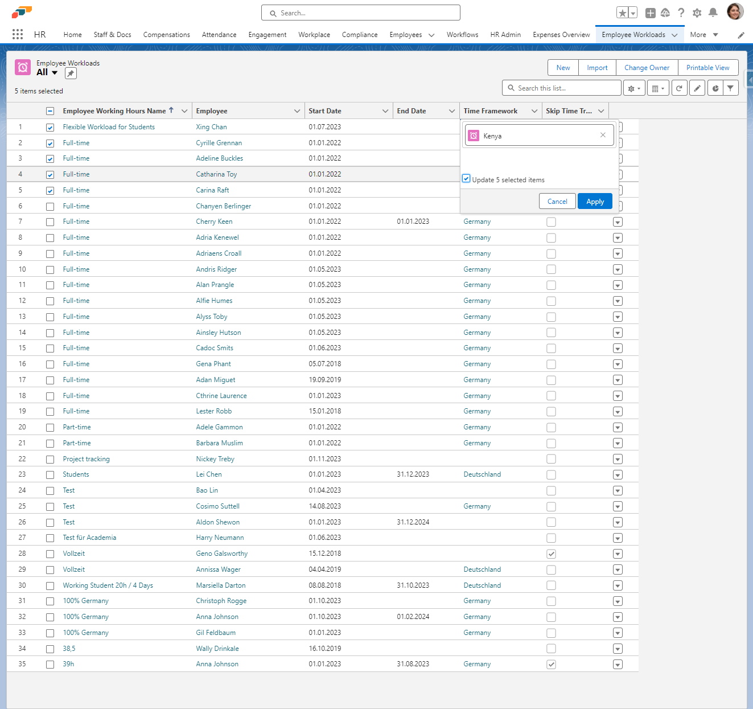
Task: Open the Compliance tab
Action: click(359, 35)
